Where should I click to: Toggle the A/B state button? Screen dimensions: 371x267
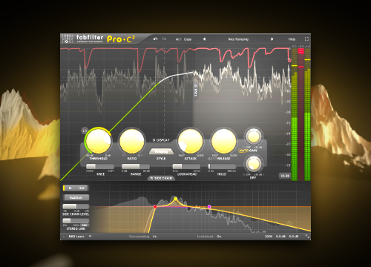[x=179, y=39]
